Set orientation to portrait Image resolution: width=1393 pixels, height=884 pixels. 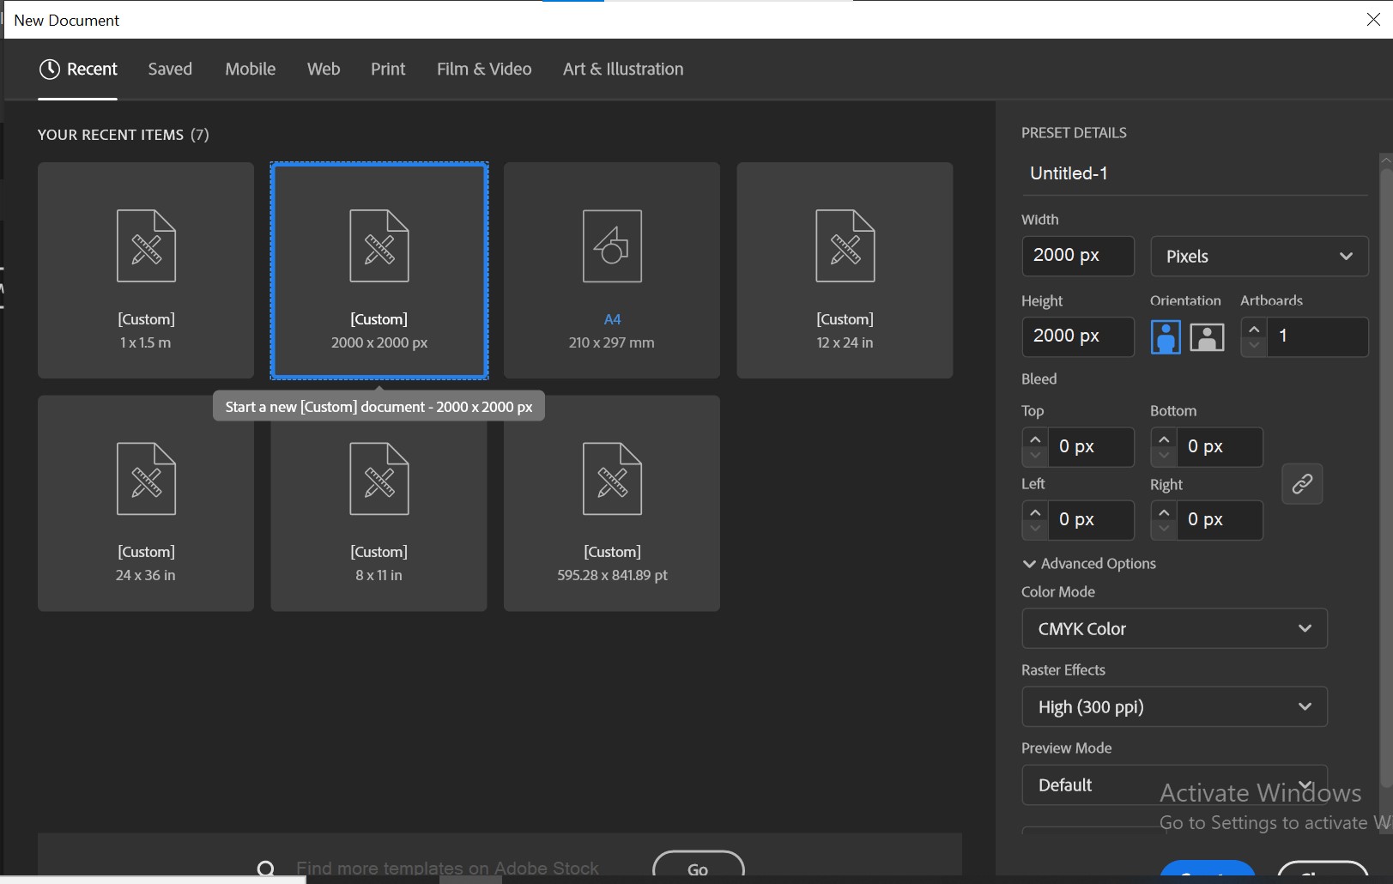[1166, 336]
